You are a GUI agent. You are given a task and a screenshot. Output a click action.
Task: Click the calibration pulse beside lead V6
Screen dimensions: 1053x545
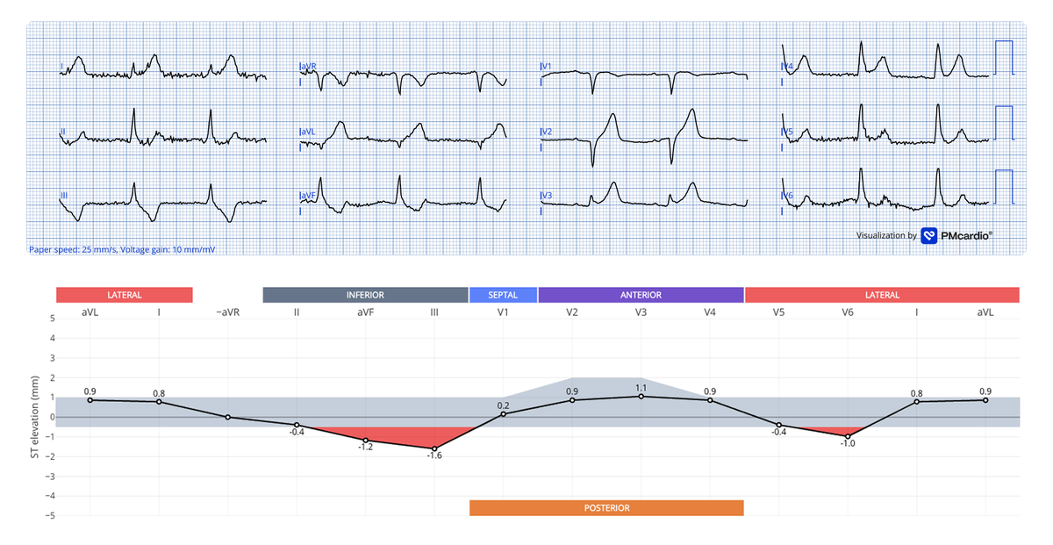[1003, 187]
